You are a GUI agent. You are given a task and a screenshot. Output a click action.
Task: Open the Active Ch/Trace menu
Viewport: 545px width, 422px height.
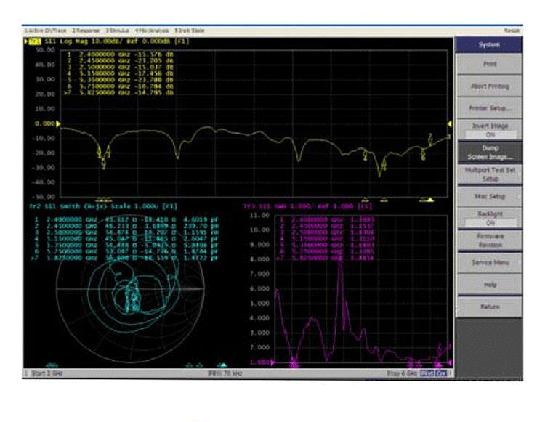tap(46, 31)
